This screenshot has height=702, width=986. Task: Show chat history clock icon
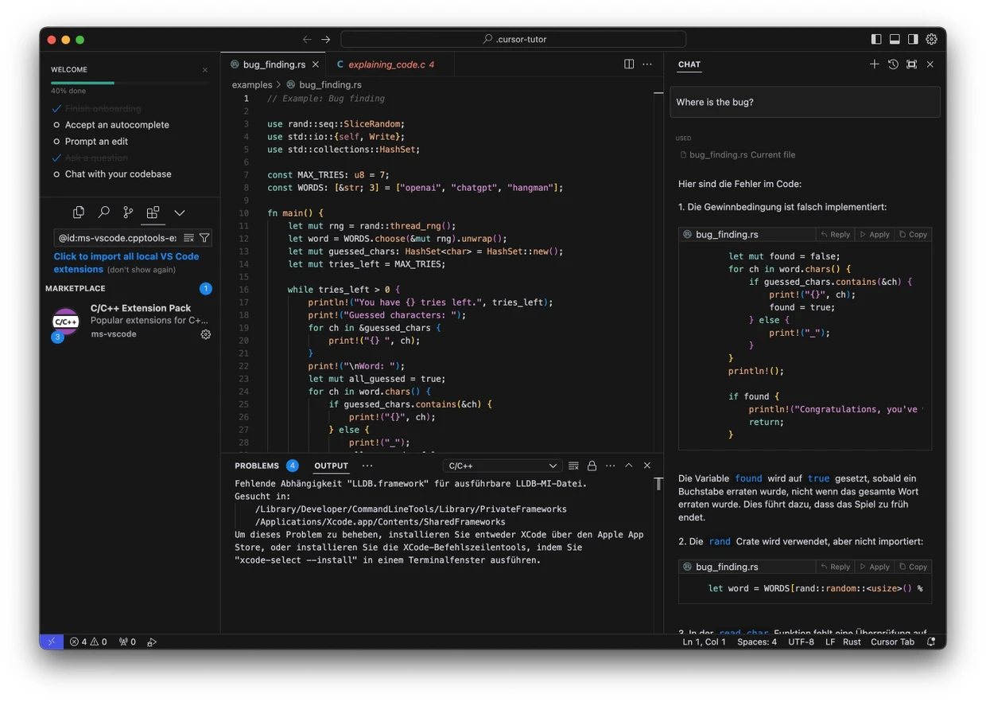tap(893, 64)
